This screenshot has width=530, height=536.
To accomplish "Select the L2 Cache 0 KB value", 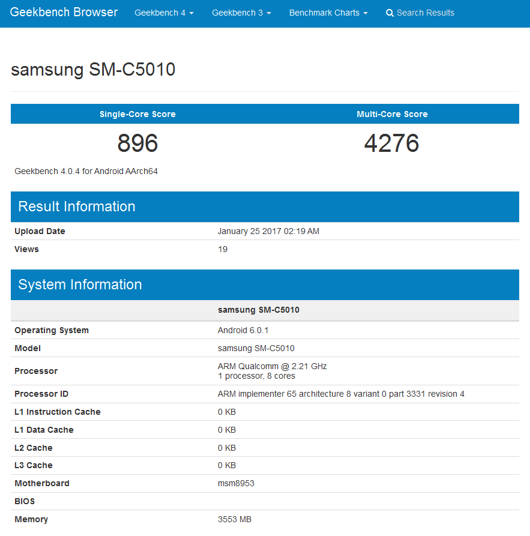I will (227, 448).
